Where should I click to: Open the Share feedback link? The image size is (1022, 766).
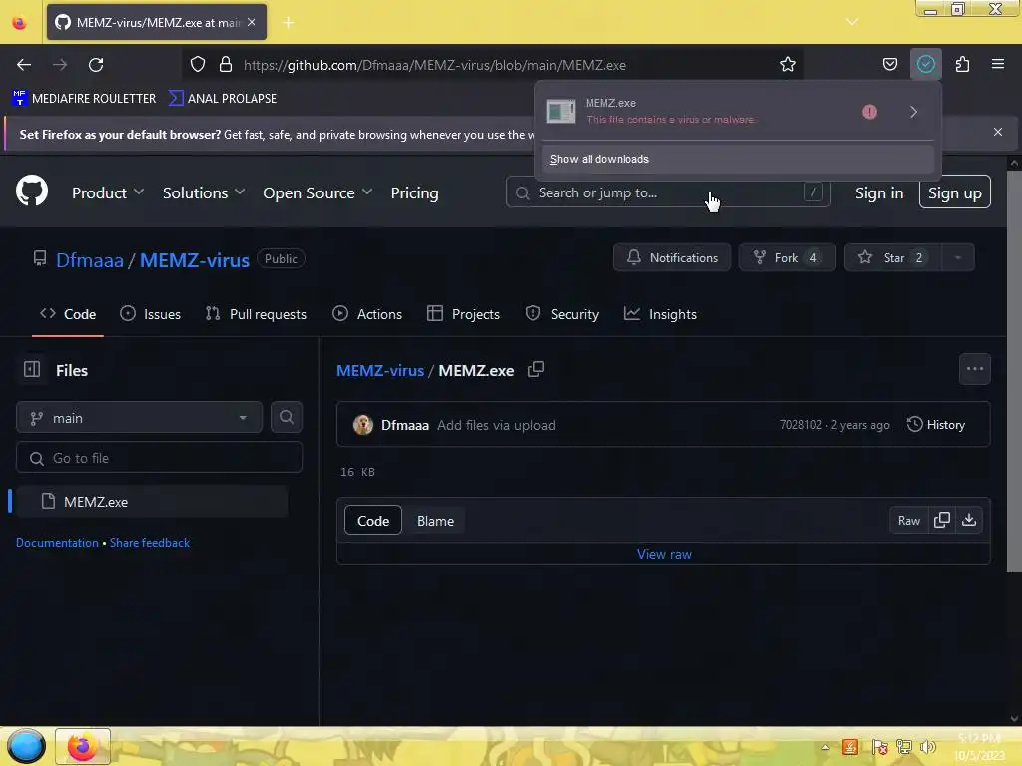150,543
